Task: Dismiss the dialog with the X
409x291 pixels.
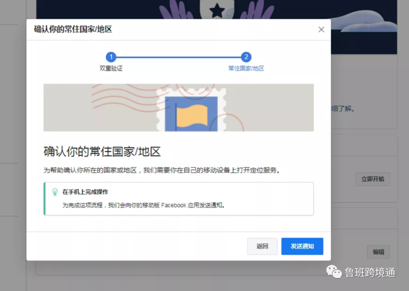Action: coord(321,29)
